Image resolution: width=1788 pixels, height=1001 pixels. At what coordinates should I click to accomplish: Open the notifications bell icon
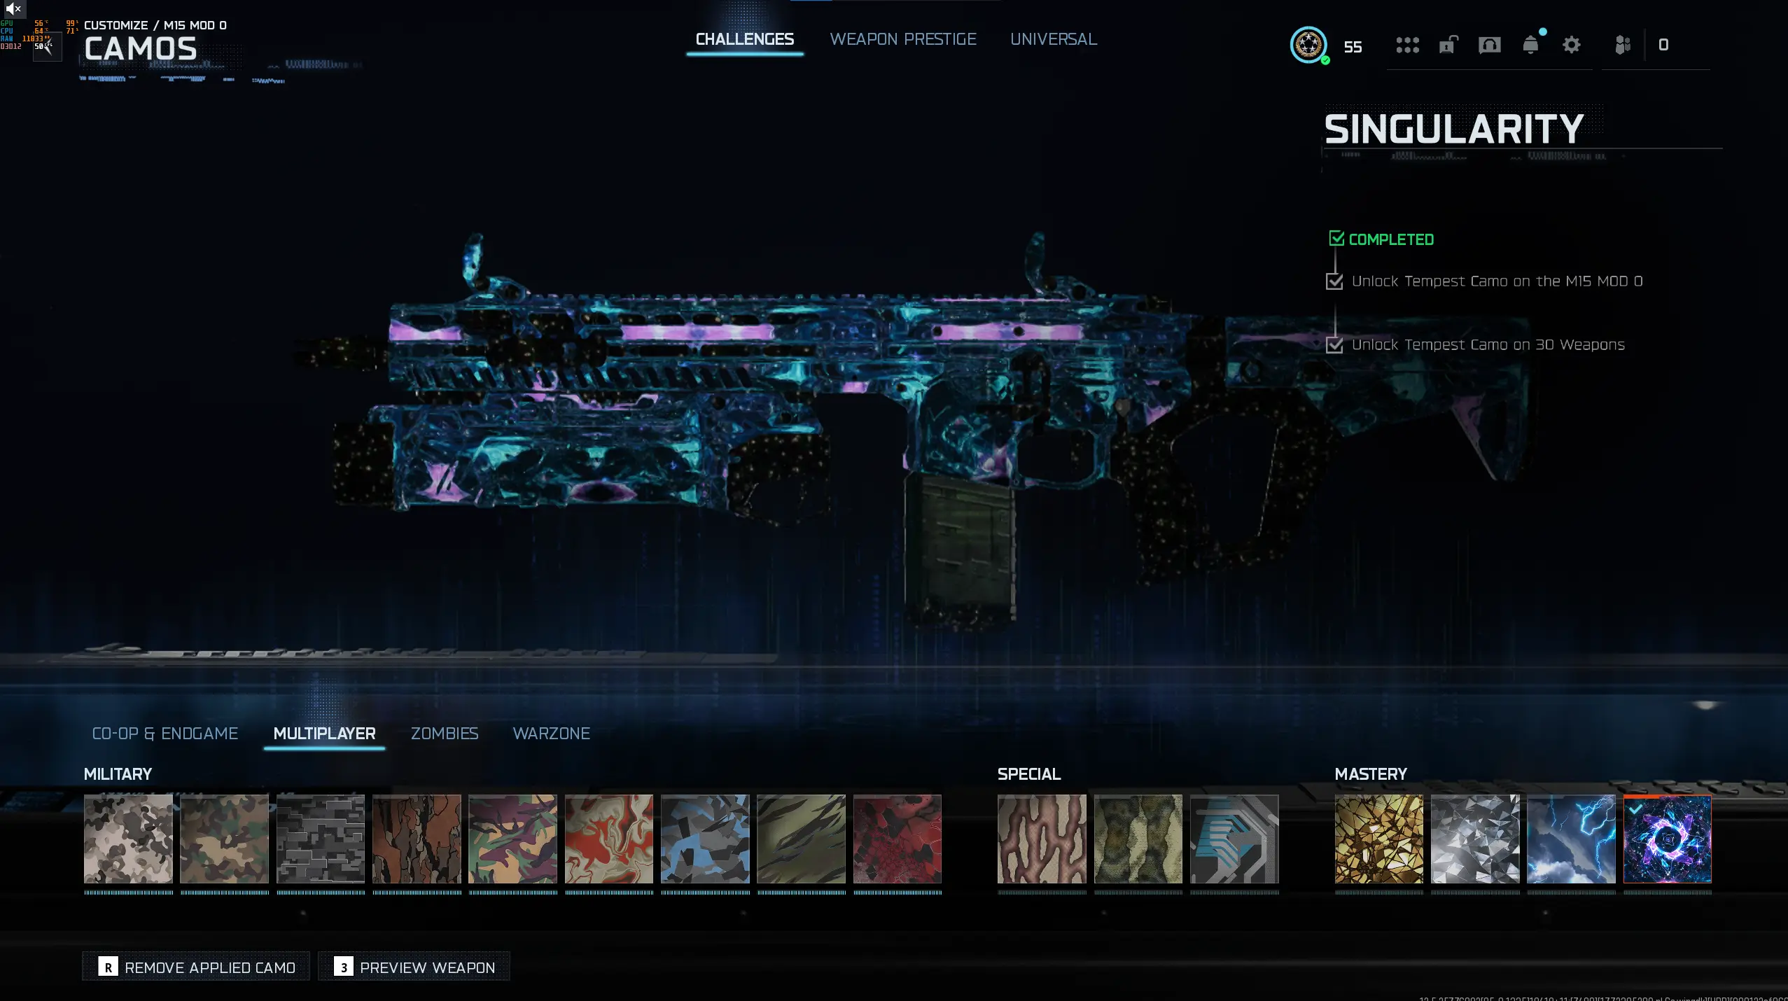click(x=1530, y=45)
